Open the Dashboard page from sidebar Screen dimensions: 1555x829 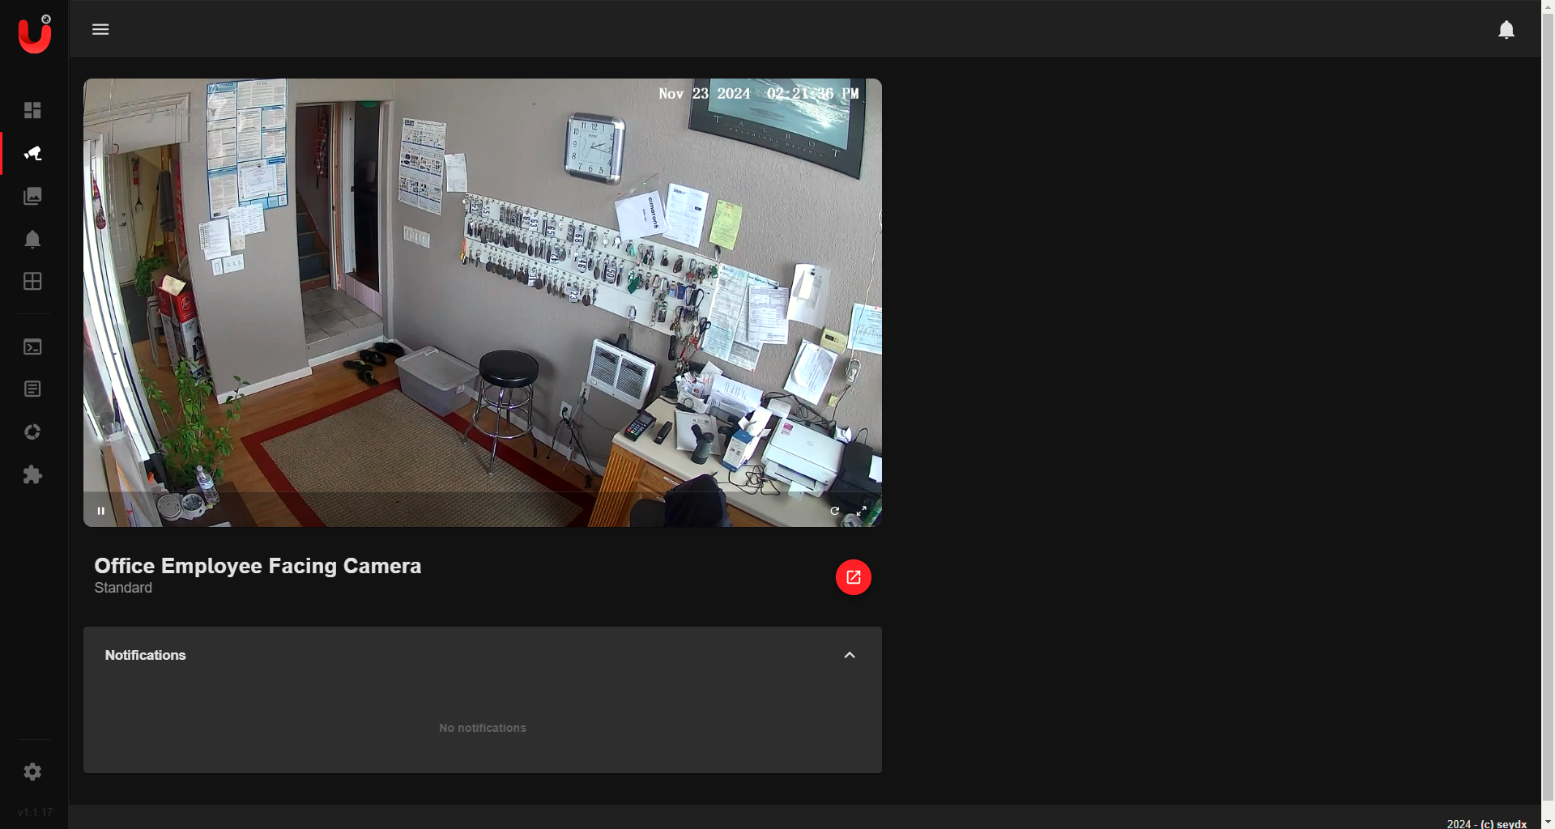32,110
